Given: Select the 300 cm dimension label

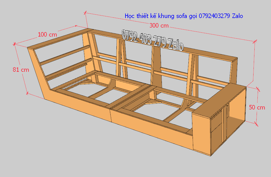Looking at the screenshot, I should pyautogui.click(x=159, y=26).
